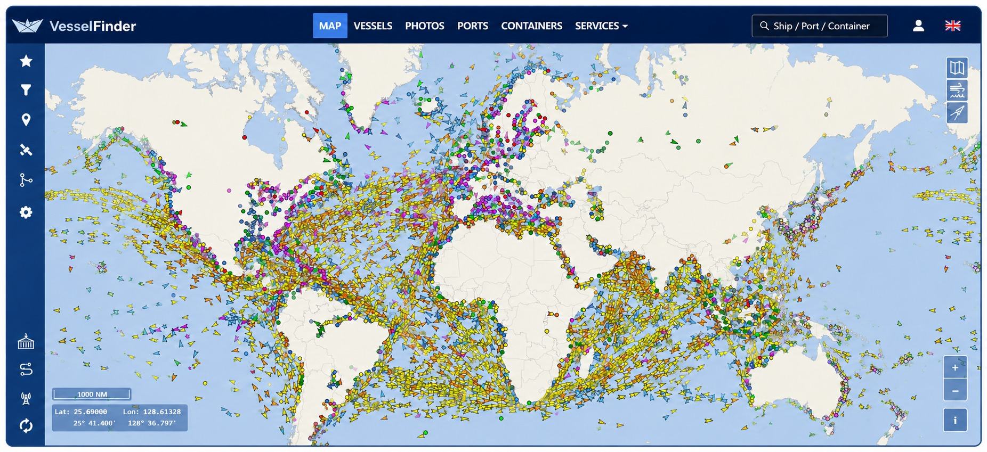Image resolution: width=987 pixels, height=452 pixels.
Task: Open the route planner icon
Action: coord(26,369)
